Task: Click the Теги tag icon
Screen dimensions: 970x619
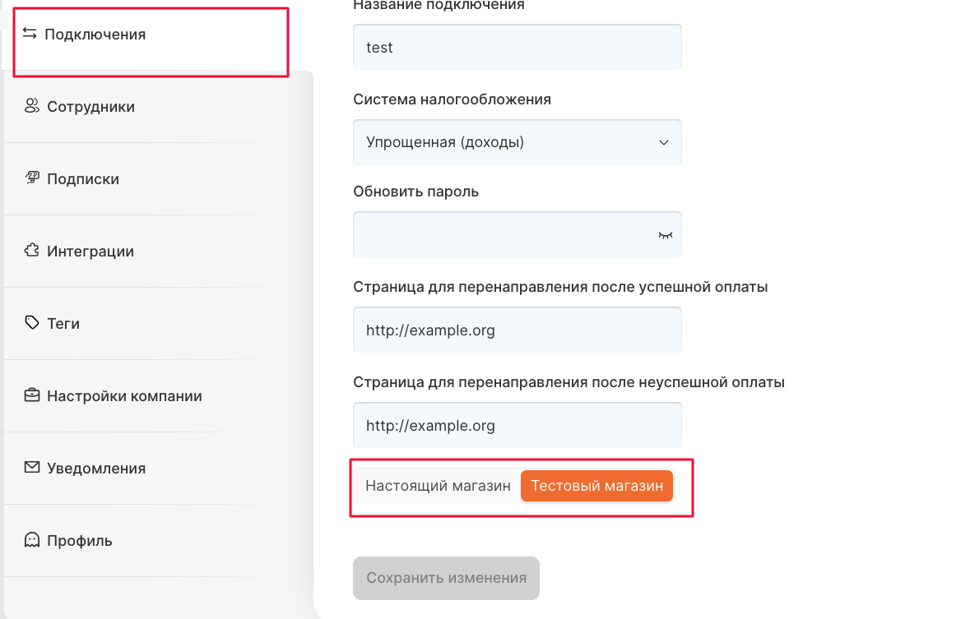Action: tap(32, 323)
